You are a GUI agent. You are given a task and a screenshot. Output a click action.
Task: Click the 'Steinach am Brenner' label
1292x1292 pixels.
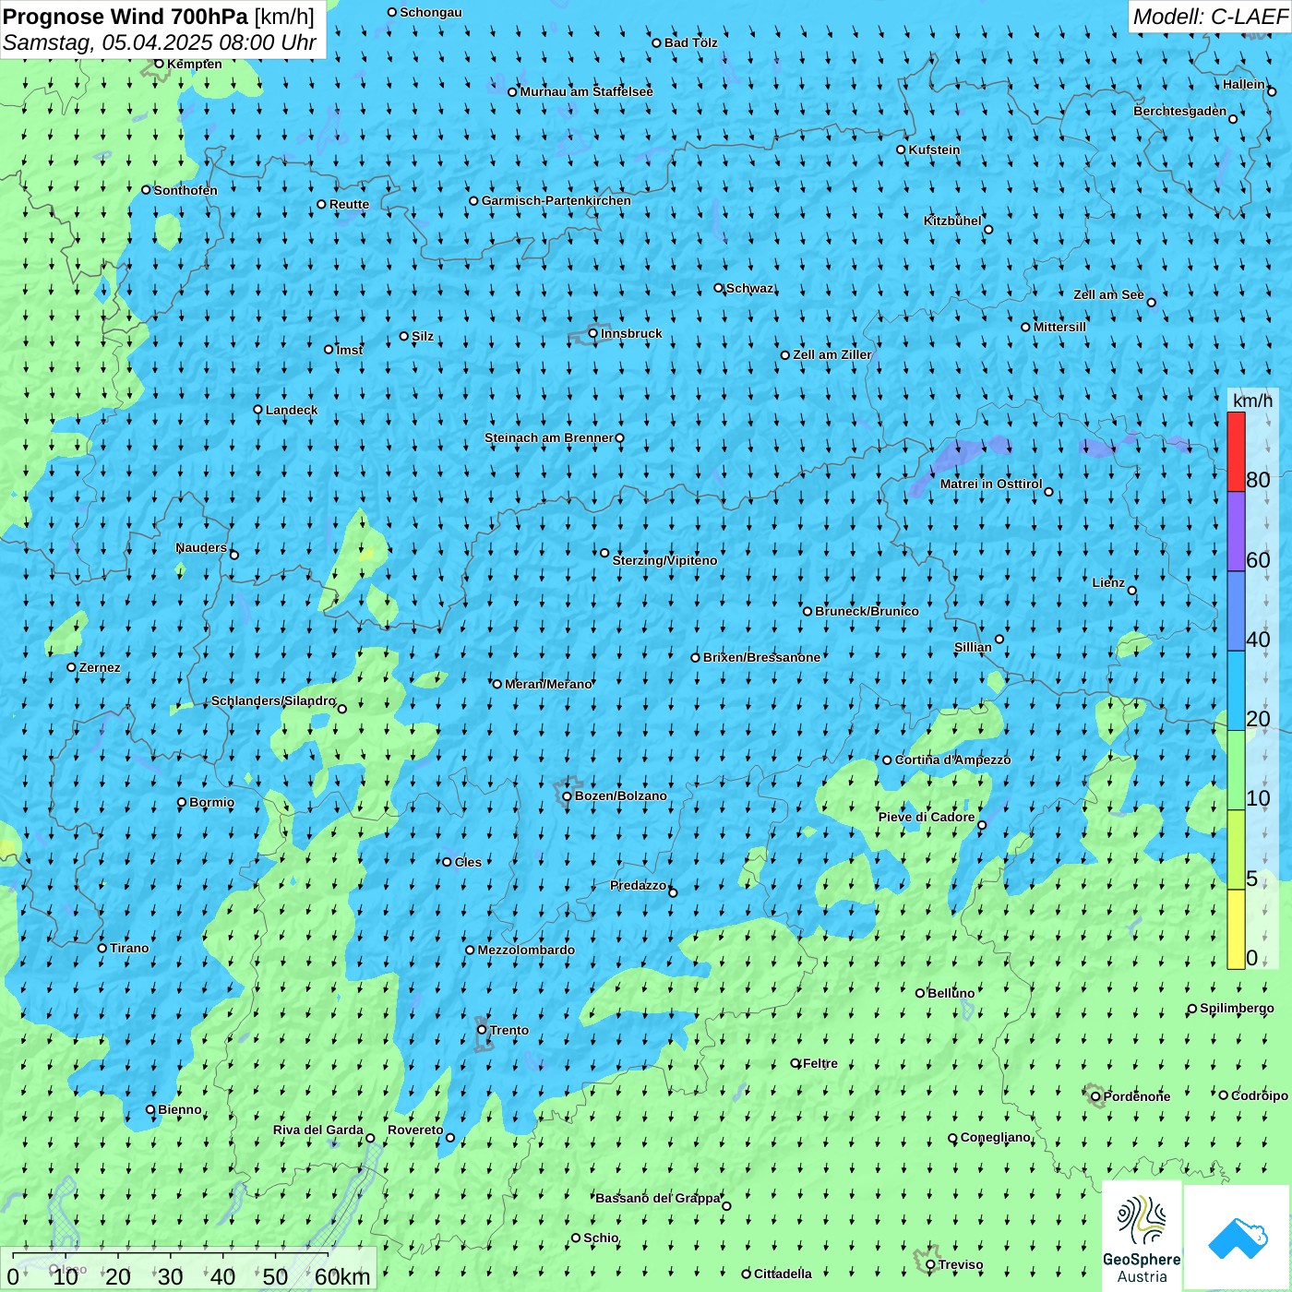click(x=548, y=437)
